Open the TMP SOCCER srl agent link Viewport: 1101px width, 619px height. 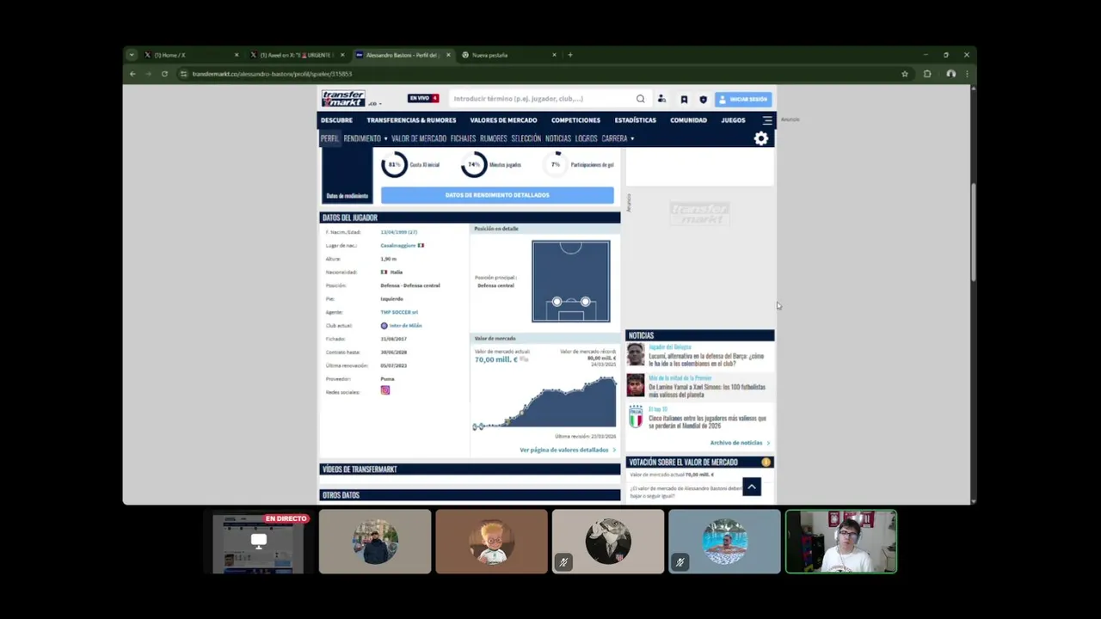[x=399, y=312]
